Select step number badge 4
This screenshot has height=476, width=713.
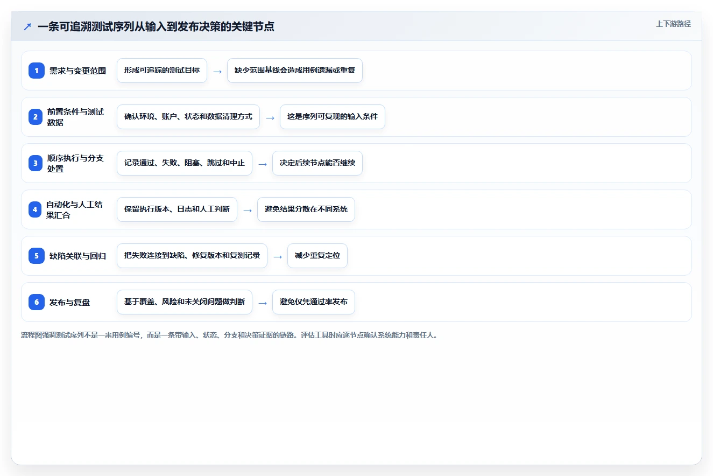click(35, 209)
